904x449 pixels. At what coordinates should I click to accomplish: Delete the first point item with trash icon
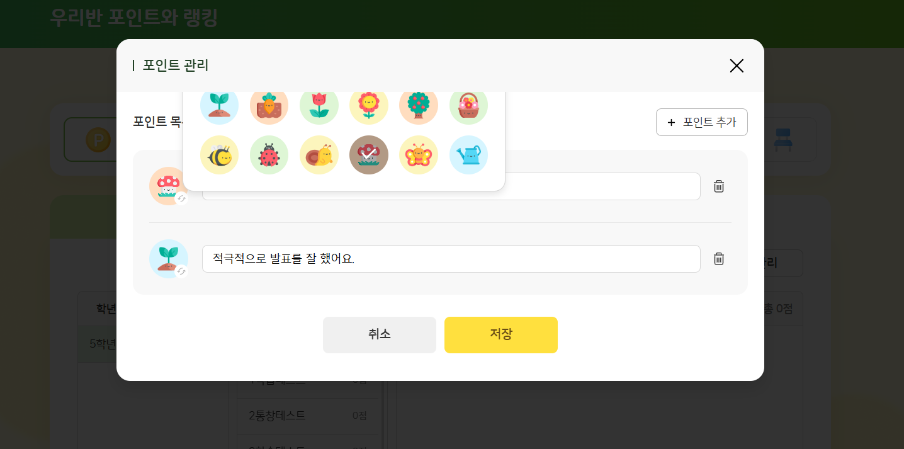[x=719, y=186]
